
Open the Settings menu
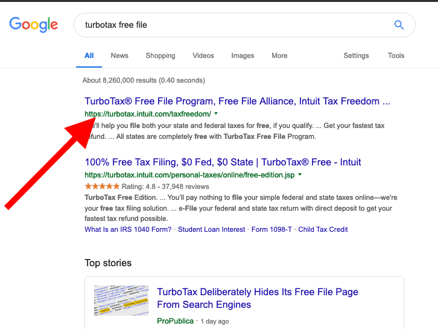[x=356, y=56]
